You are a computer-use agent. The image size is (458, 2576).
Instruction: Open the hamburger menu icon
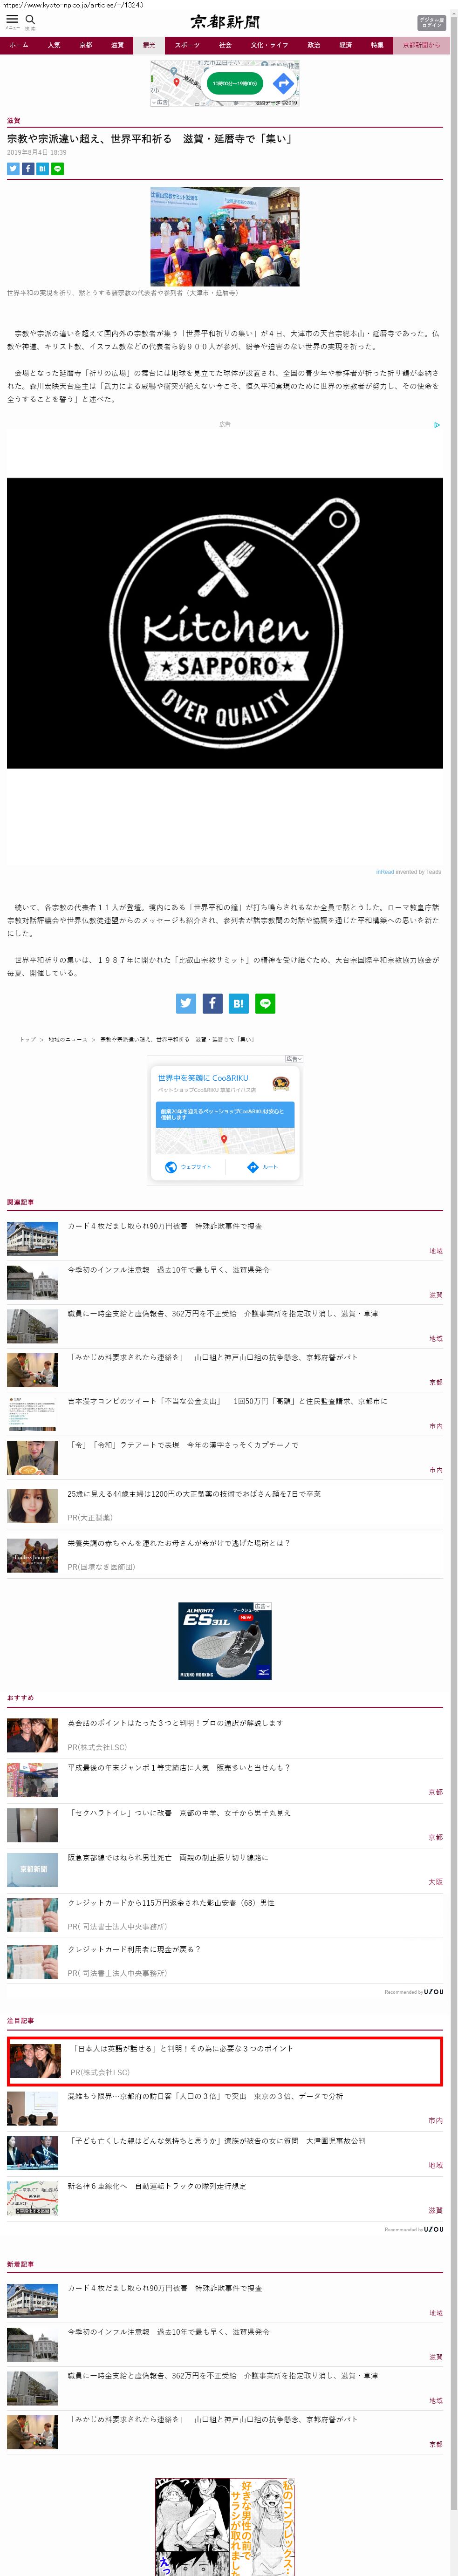12,20
